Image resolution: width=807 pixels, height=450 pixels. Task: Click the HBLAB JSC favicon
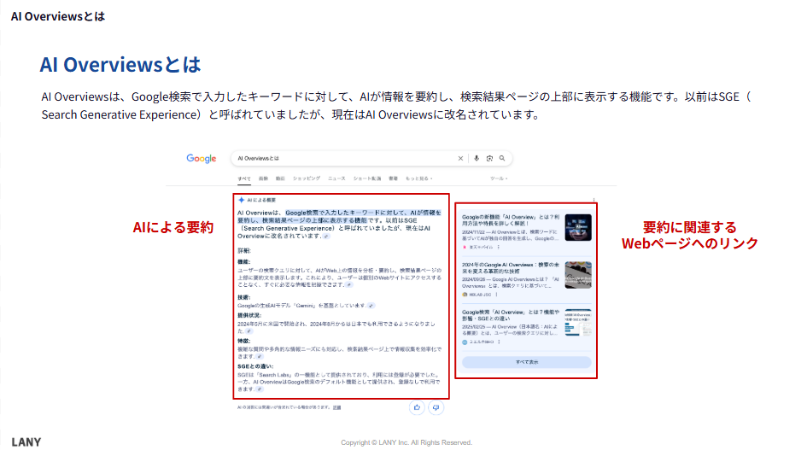click(465, 295)
